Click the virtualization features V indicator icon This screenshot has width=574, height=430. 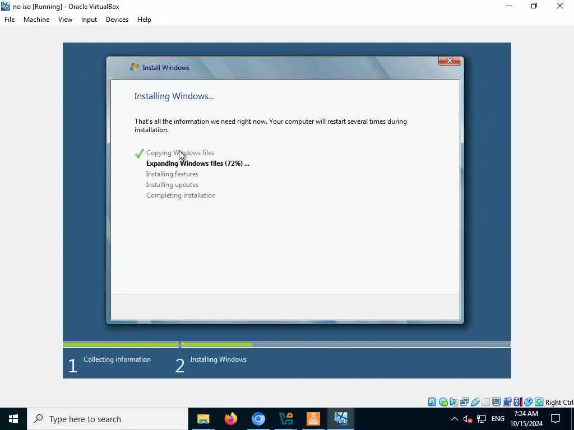click(517, 402)
